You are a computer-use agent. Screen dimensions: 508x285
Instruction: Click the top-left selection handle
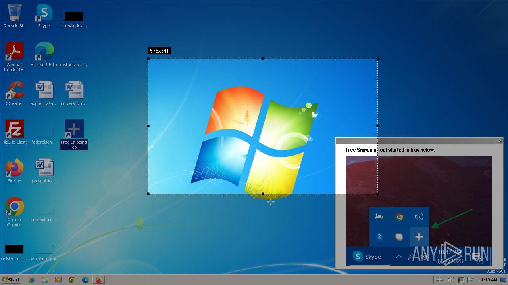[x=148, y=59]
